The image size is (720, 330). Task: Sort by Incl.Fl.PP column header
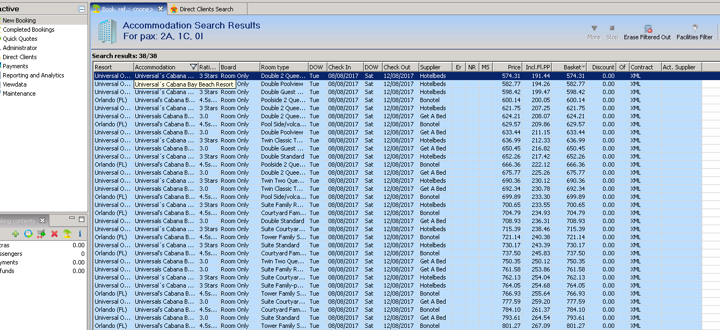click(x=537, y=67)
